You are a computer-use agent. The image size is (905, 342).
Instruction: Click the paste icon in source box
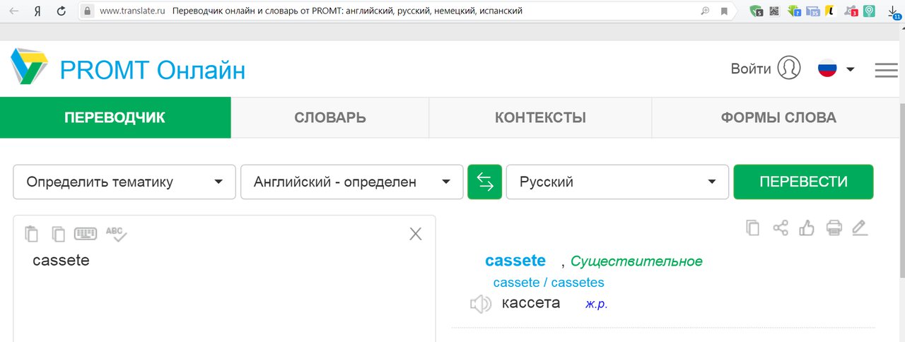[32, 233]
